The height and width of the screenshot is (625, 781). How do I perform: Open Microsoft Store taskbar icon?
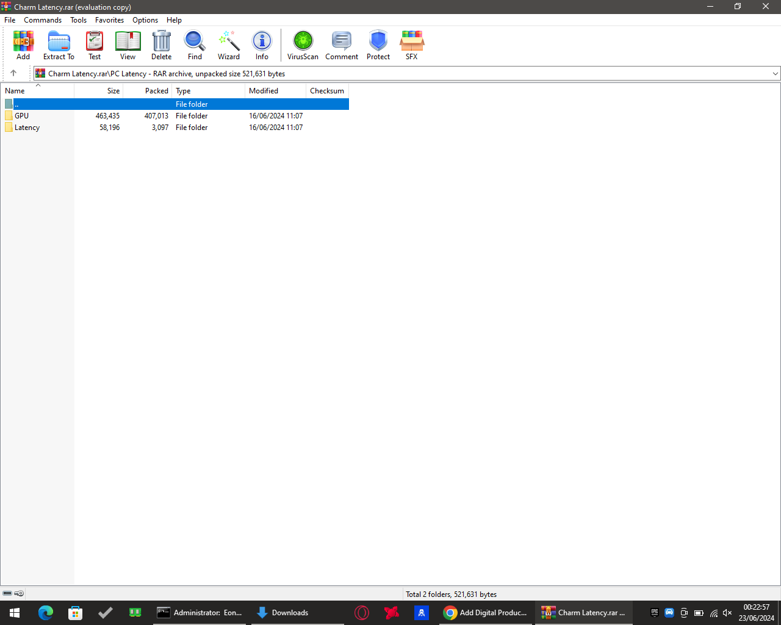(76, 612)
